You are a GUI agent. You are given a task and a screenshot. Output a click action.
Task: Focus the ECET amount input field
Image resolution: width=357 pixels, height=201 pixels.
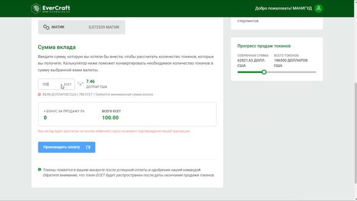56,84
